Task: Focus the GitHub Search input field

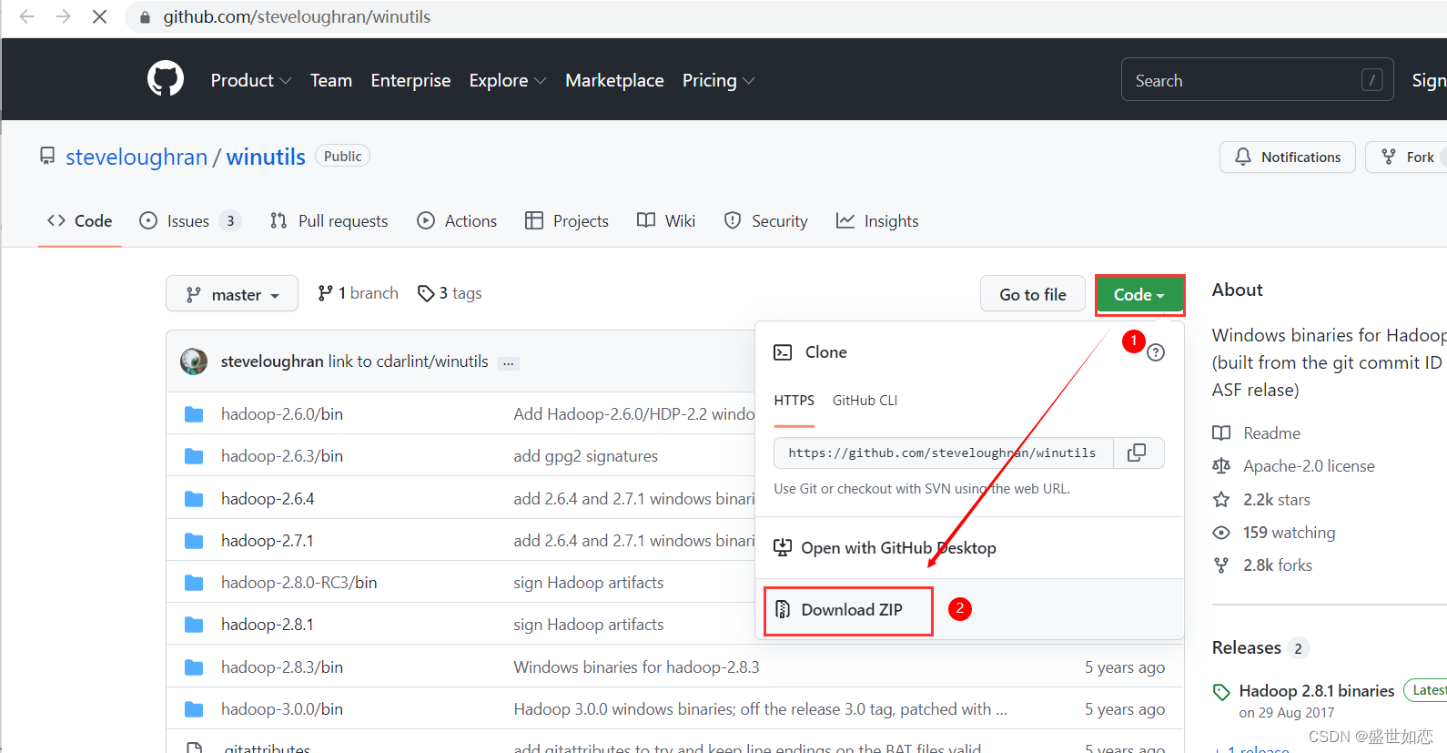Action: (x=1257, y=80)
